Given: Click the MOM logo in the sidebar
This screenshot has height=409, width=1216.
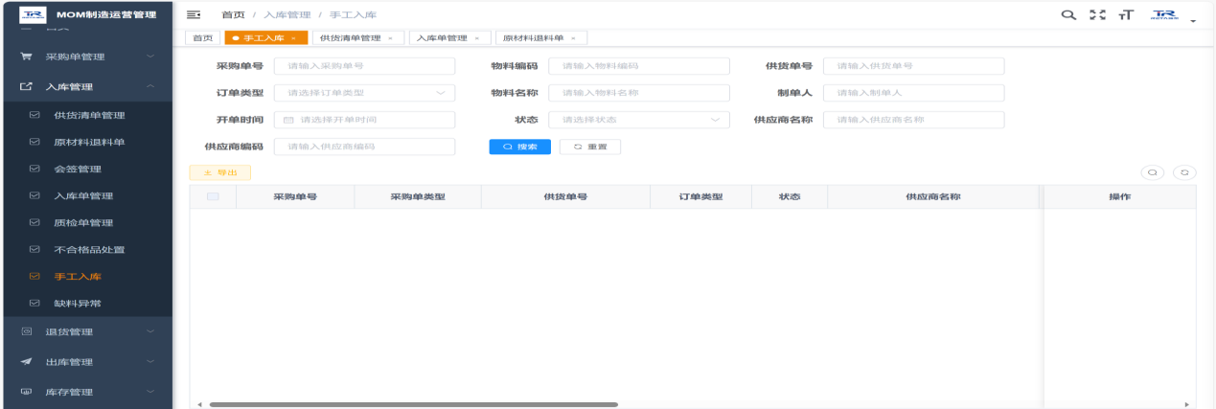Looking at the screenshot, I should pyautogui.click(x=31, y=14).
